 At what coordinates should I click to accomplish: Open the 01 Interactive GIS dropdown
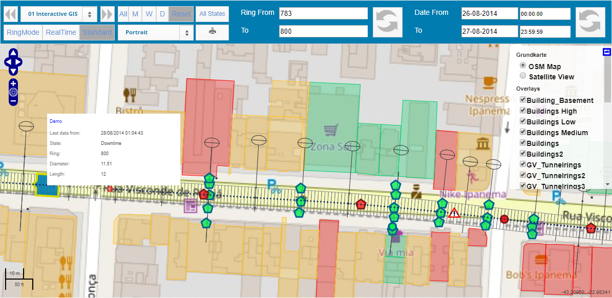click(x=58, y=14)
